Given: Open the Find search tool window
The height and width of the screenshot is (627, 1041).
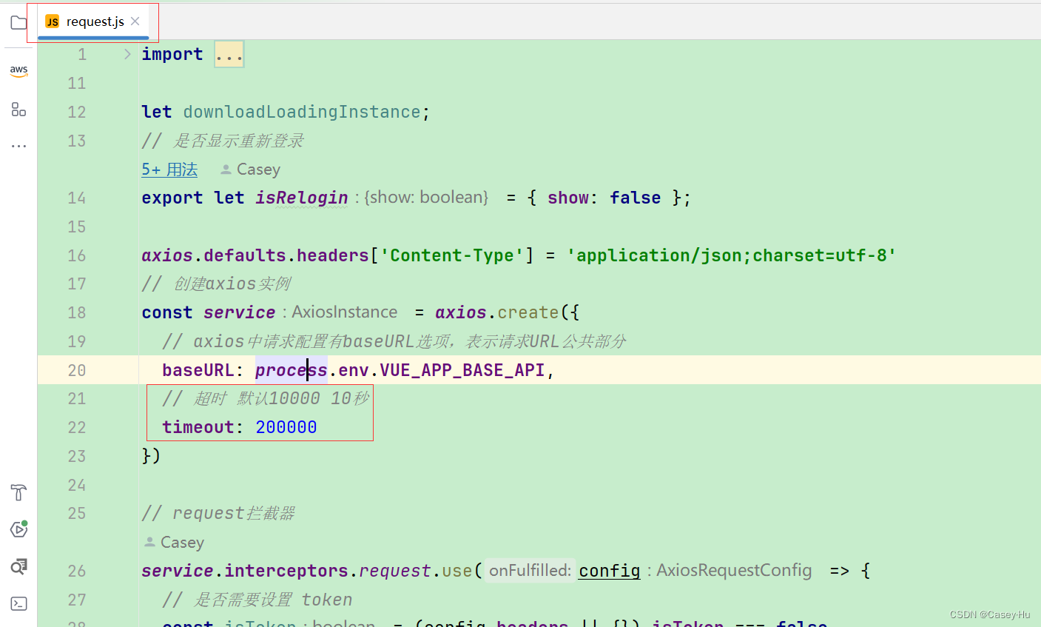Looking at the screenshot, I should 18,566.
